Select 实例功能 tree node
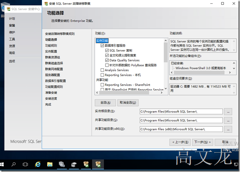The height and width of the screenshot is (172, 240). [x=102, y=41]
